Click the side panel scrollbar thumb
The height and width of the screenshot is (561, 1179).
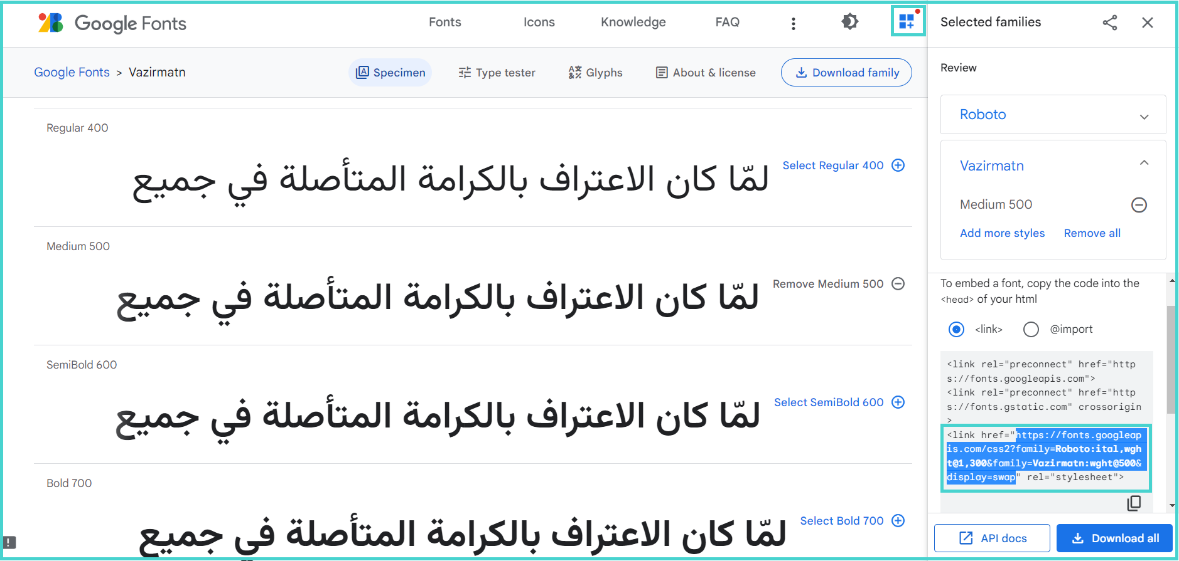click(1171, 359)
